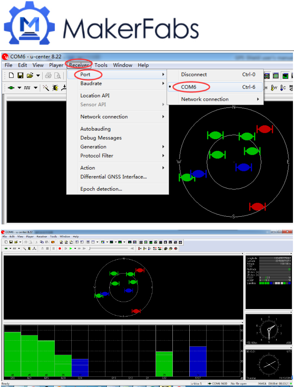Click the Save icon in the upper window
Screen dimensions: 294x387
pos(21,76)
